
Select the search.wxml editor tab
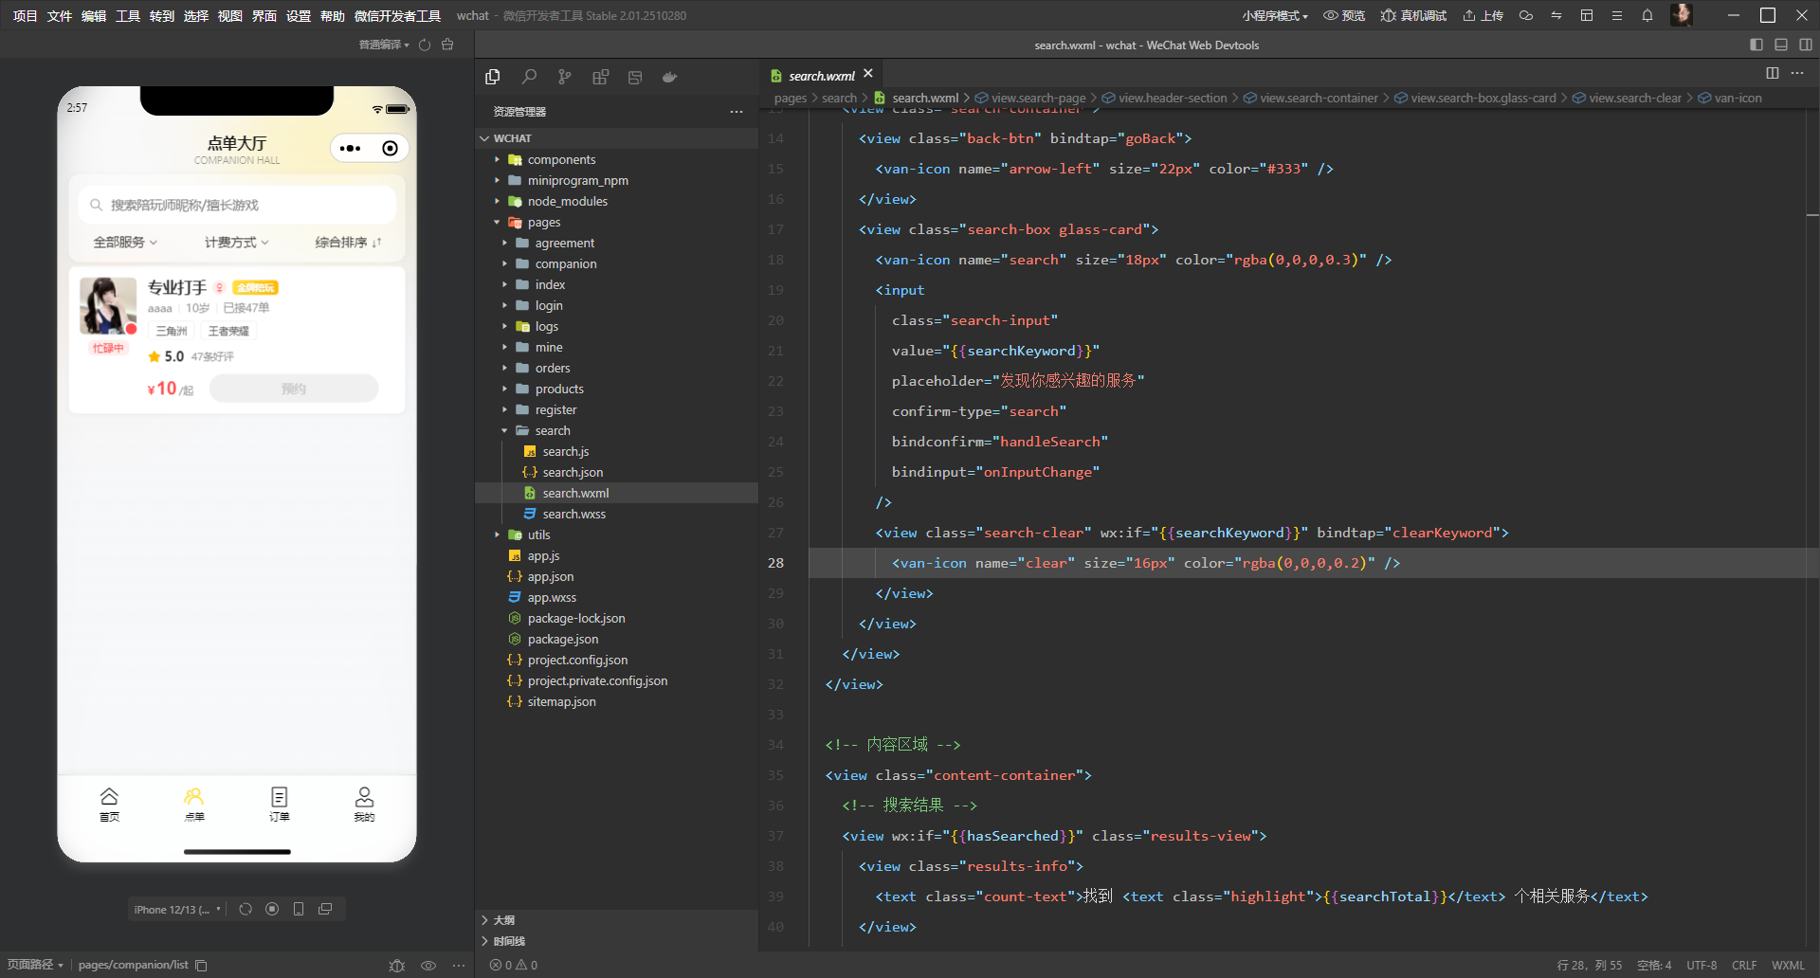point(821,76)
